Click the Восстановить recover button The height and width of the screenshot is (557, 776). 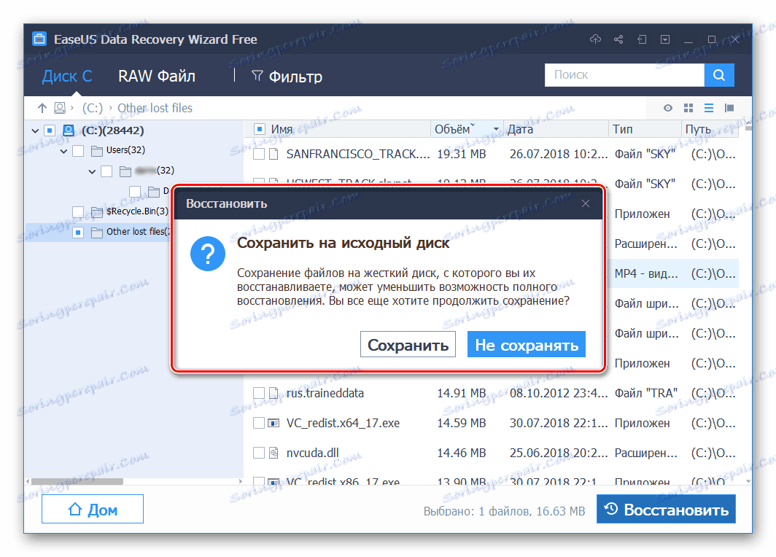tap(666, 509)
